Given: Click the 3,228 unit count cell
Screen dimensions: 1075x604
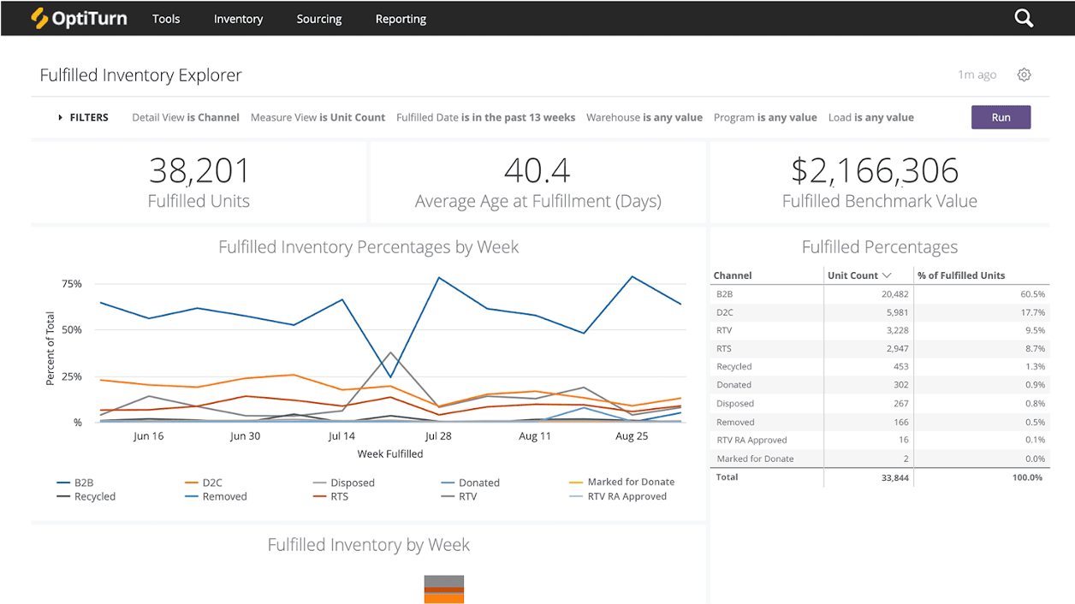Looking at the screenshot, I should (896, 330).
